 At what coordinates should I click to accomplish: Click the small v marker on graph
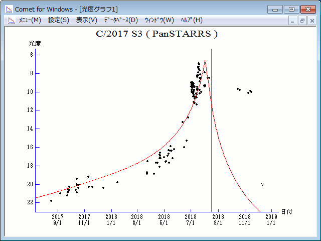262,185
